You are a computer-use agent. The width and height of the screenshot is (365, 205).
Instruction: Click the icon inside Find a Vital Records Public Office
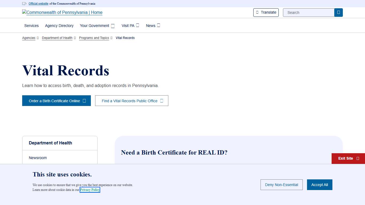[161, 101]
